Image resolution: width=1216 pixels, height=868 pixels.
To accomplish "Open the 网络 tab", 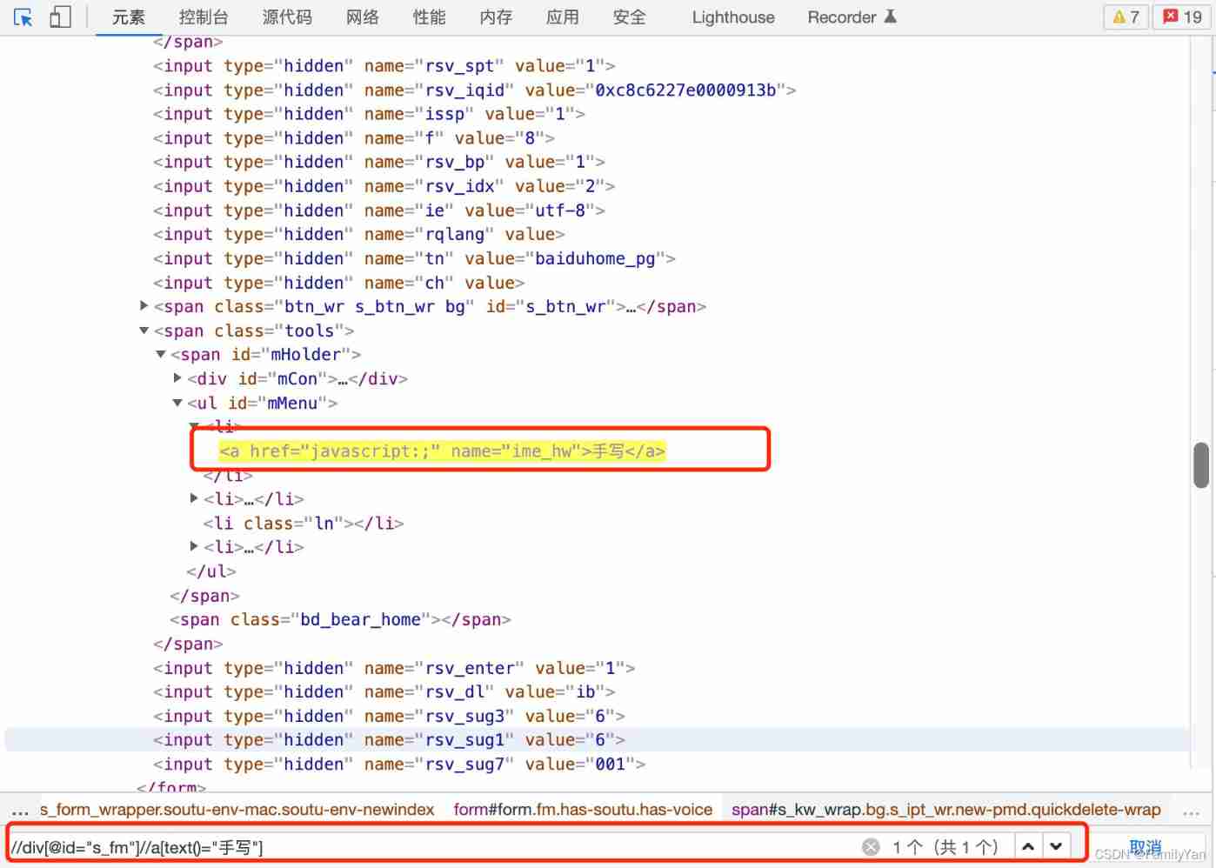I will pyautogui.click(x=362, y=17).
